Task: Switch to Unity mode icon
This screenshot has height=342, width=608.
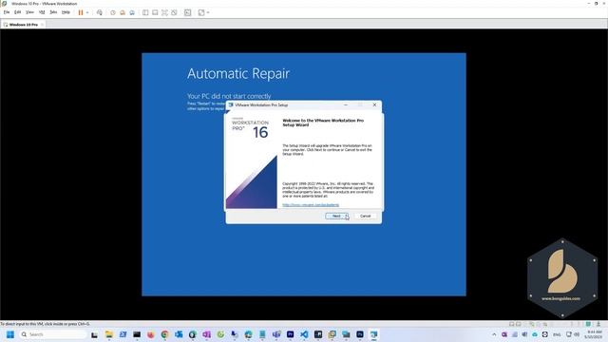Action: 174,12
